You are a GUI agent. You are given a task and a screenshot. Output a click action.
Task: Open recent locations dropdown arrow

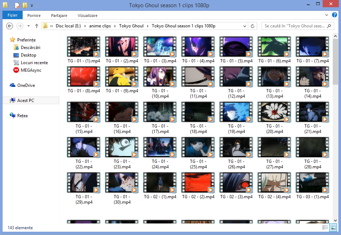[28, 26]
